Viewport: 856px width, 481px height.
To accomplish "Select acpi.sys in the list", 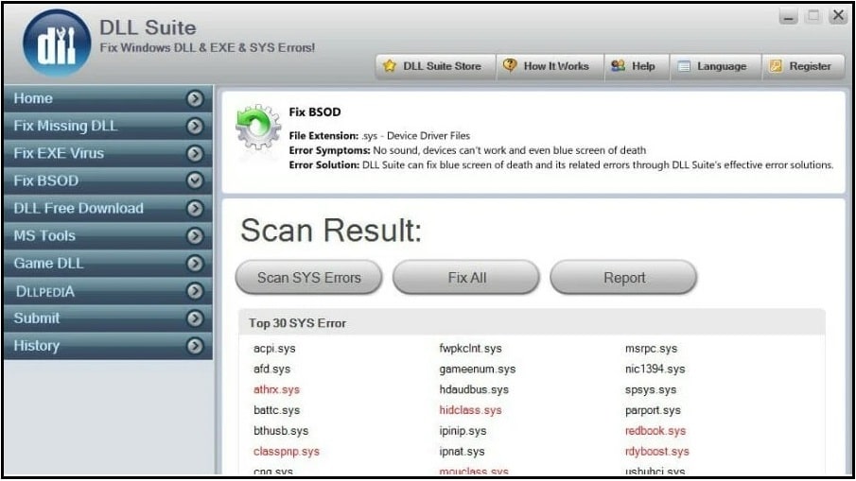I will 274,349.
